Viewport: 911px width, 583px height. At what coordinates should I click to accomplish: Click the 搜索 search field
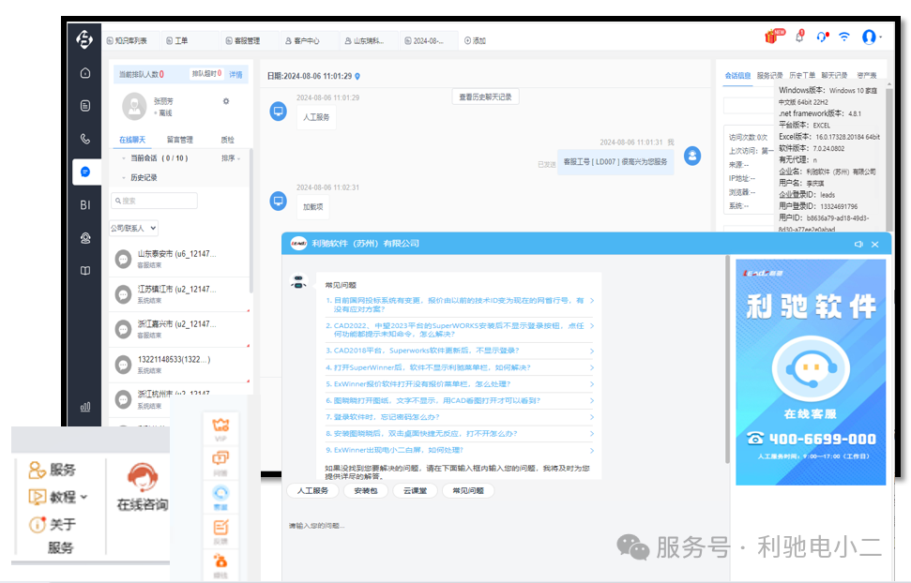coord(154,201)
